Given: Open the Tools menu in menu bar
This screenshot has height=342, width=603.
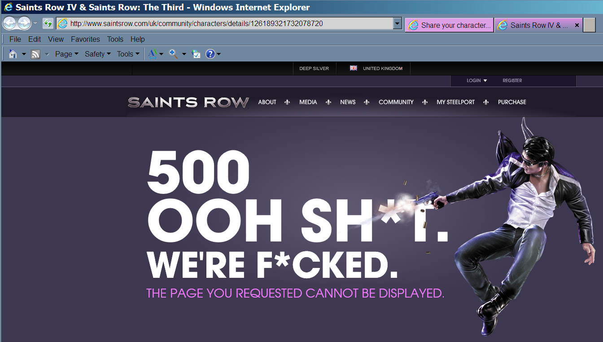Looking at the screenshot, I should click(115, 39).
